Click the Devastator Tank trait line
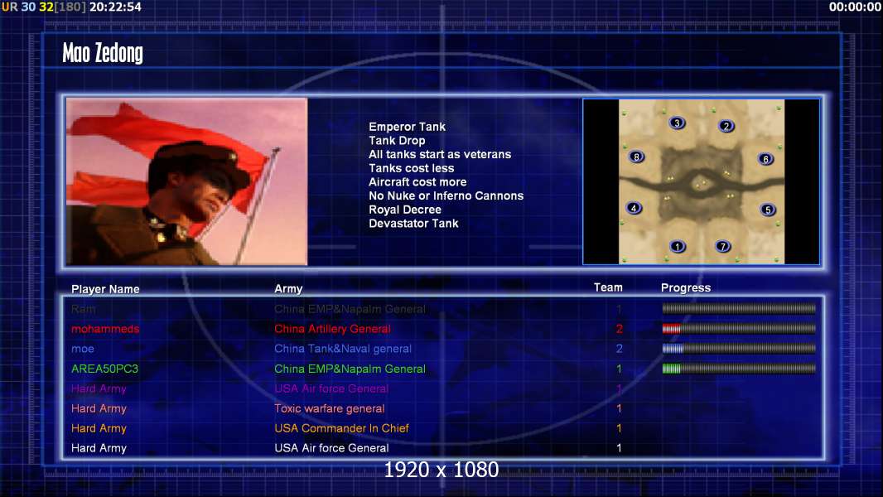The image size is (883, 497). tap(413, 224)
